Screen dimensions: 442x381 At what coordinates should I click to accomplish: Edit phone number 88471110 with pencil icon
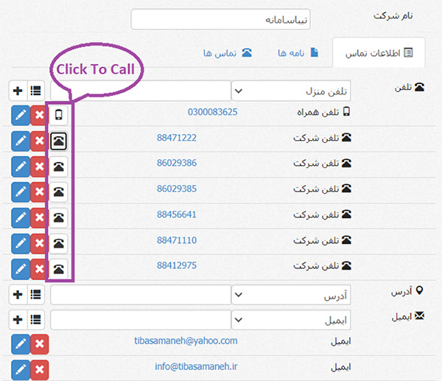[21, 243]
